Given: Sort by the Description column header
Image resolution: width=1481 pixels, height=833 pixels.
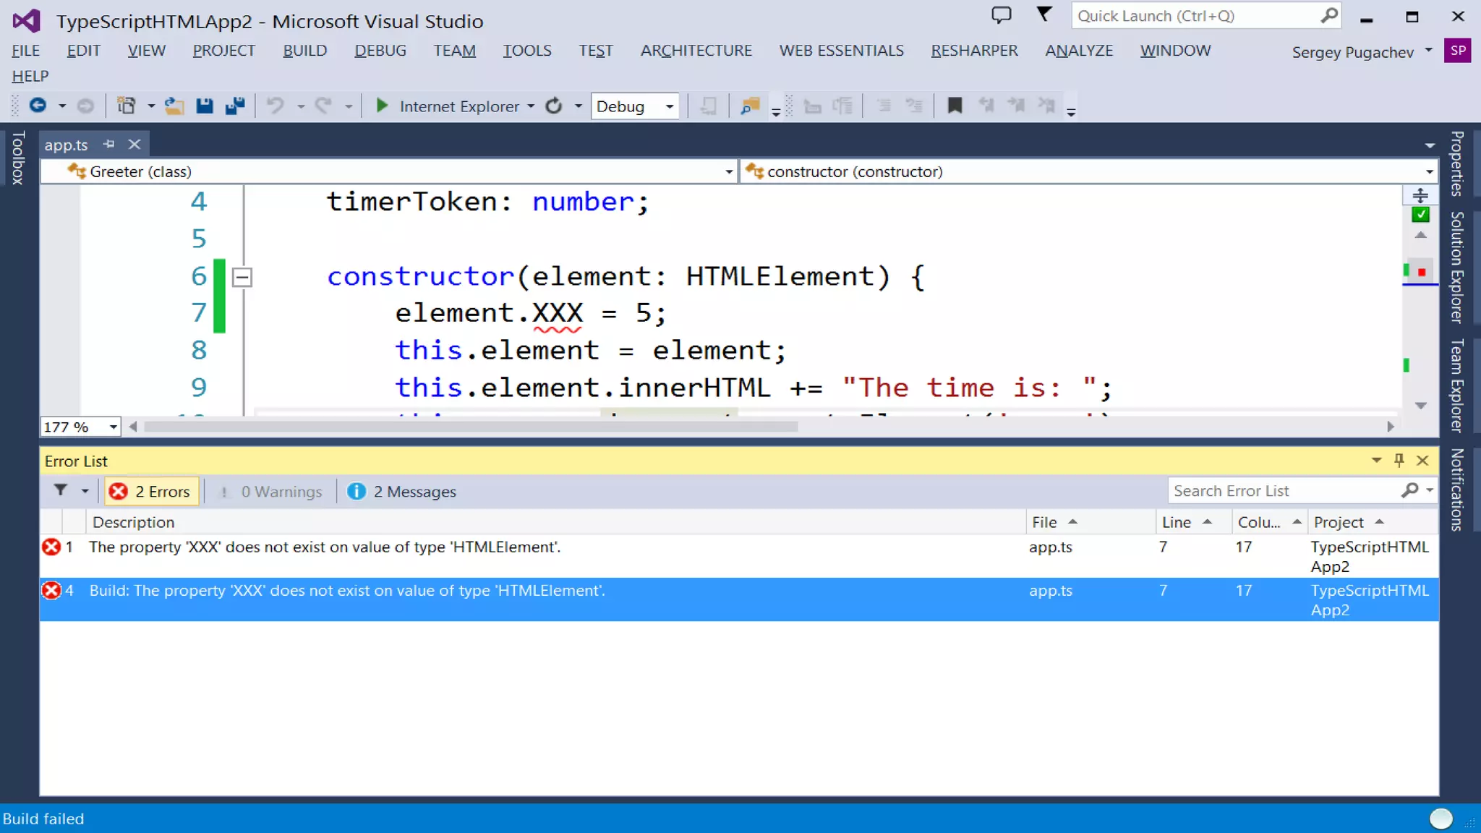Looking at the screenshot, I should 555,522.
